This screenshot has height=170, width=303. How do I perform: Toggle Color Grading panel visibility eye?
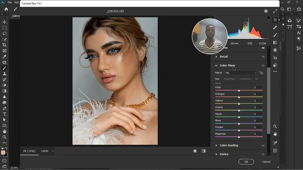click(x=263, y=145)
